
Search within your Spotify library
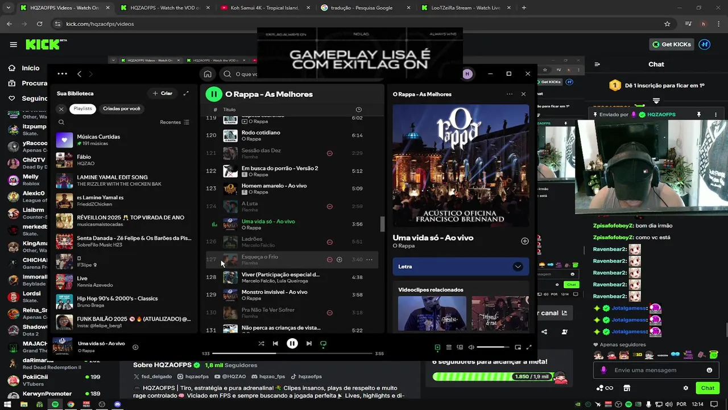[x=61, y=122]
